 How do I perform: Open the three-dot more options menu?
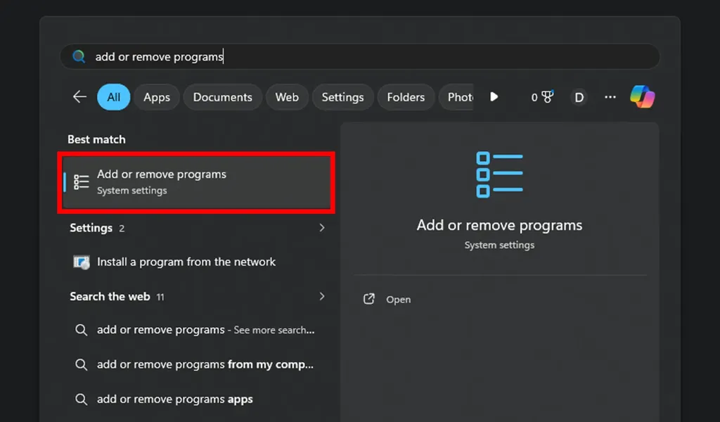(610, 97)
